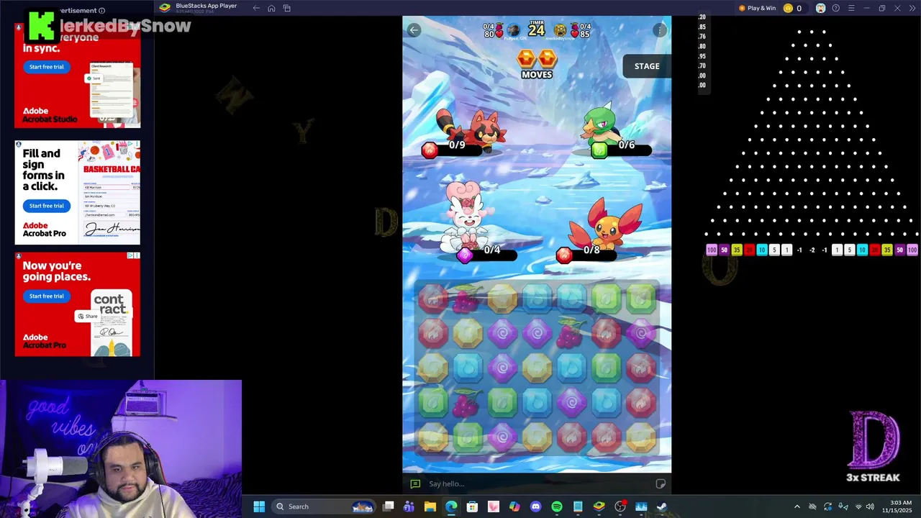Open File Explorer from the taskbar
The width and height of the screenshot is (921, 518).
tap(430, 506)
